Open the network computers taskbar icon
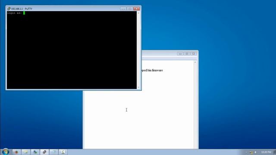The height and width of the screenshot is (155, 276). [35, 152]
